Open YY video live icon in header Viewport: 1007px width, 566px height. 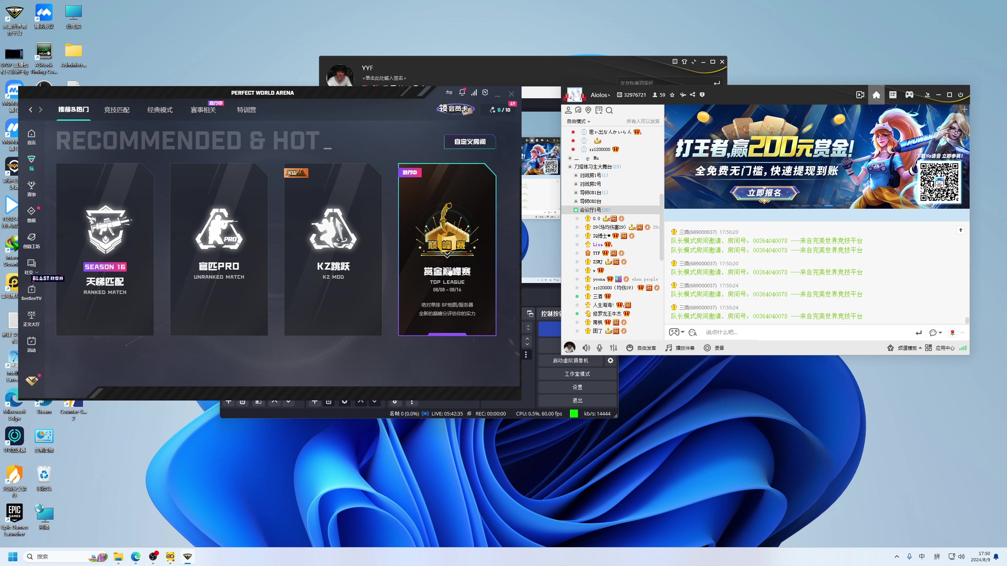860,95
